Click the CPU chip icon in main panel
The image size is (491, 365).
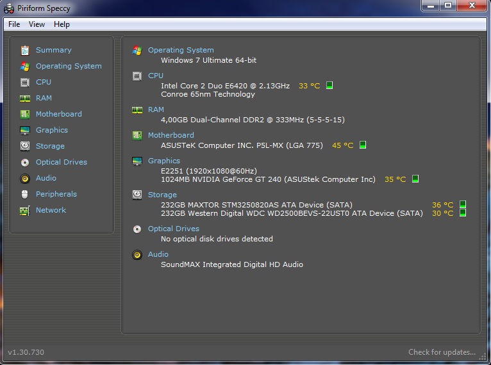[137, 76]
